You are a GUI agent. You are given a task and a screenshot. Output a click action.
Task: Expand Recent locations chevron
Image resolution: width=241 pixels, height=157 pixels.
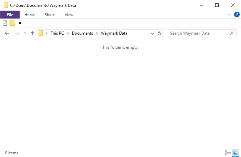pyautogui.click(x=25, y=33)
